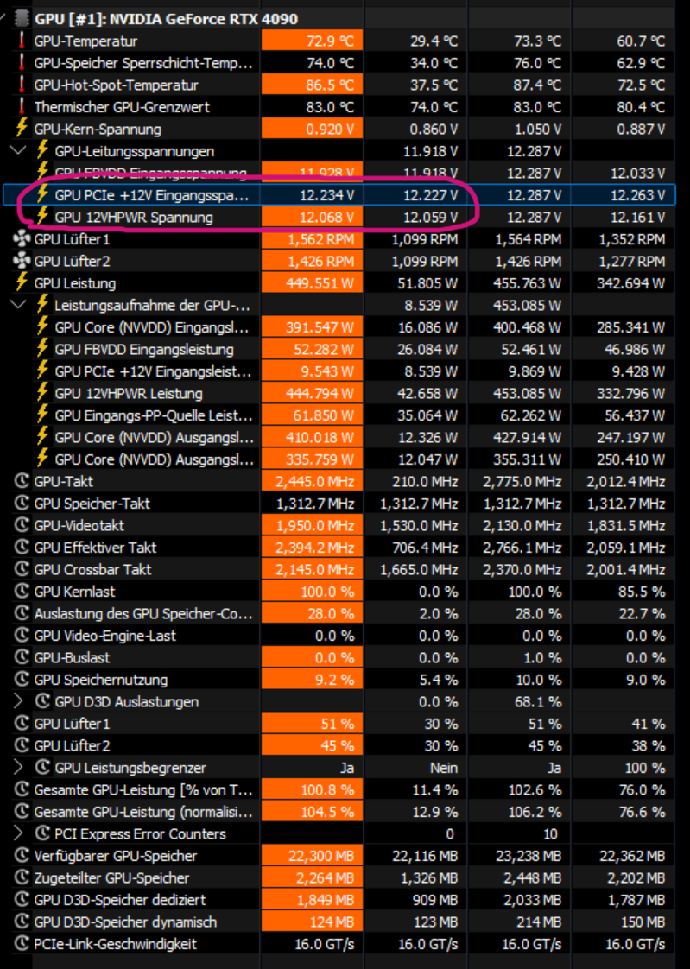Click the clock icon of GPU Crossbar Takt
The image size is (690, 969).
click(x=22, y=569)
